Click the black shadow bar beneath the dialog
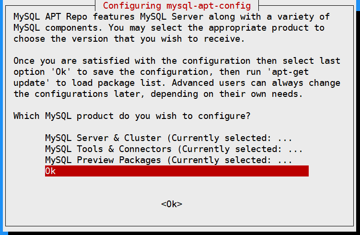 coord(184,233)
